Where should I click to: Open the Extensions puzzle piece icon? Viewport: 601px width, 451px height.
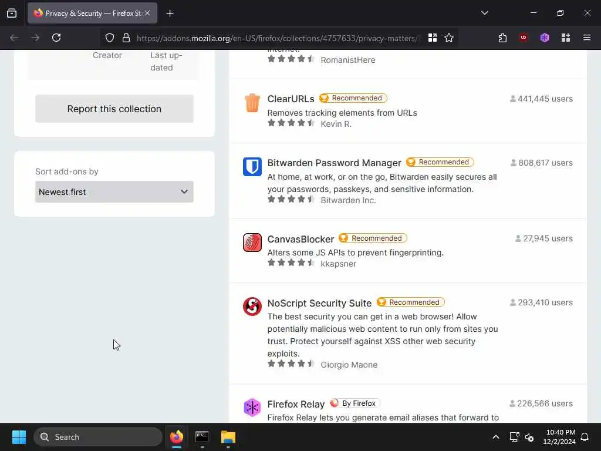502,38
